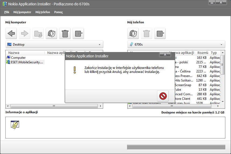Screen dimensions: 231x154
Task: Click scroll-left arrow of computer list
Action: pyautogui.click(x=8, y=106)
